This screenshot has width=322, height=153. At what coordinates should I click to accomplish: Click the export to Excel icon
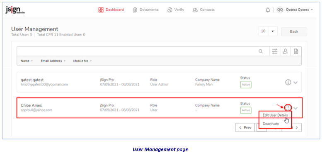296,51
